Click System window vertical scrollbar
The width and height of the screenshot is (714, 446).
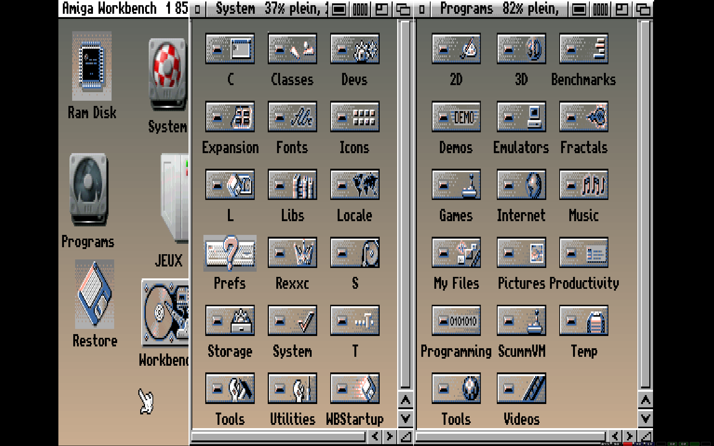click(x=405, y=204)
